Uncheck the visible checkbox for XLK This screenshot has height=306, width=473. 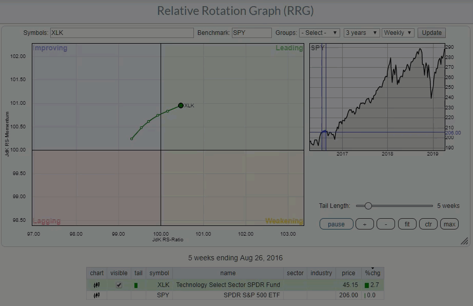point(119,285)
